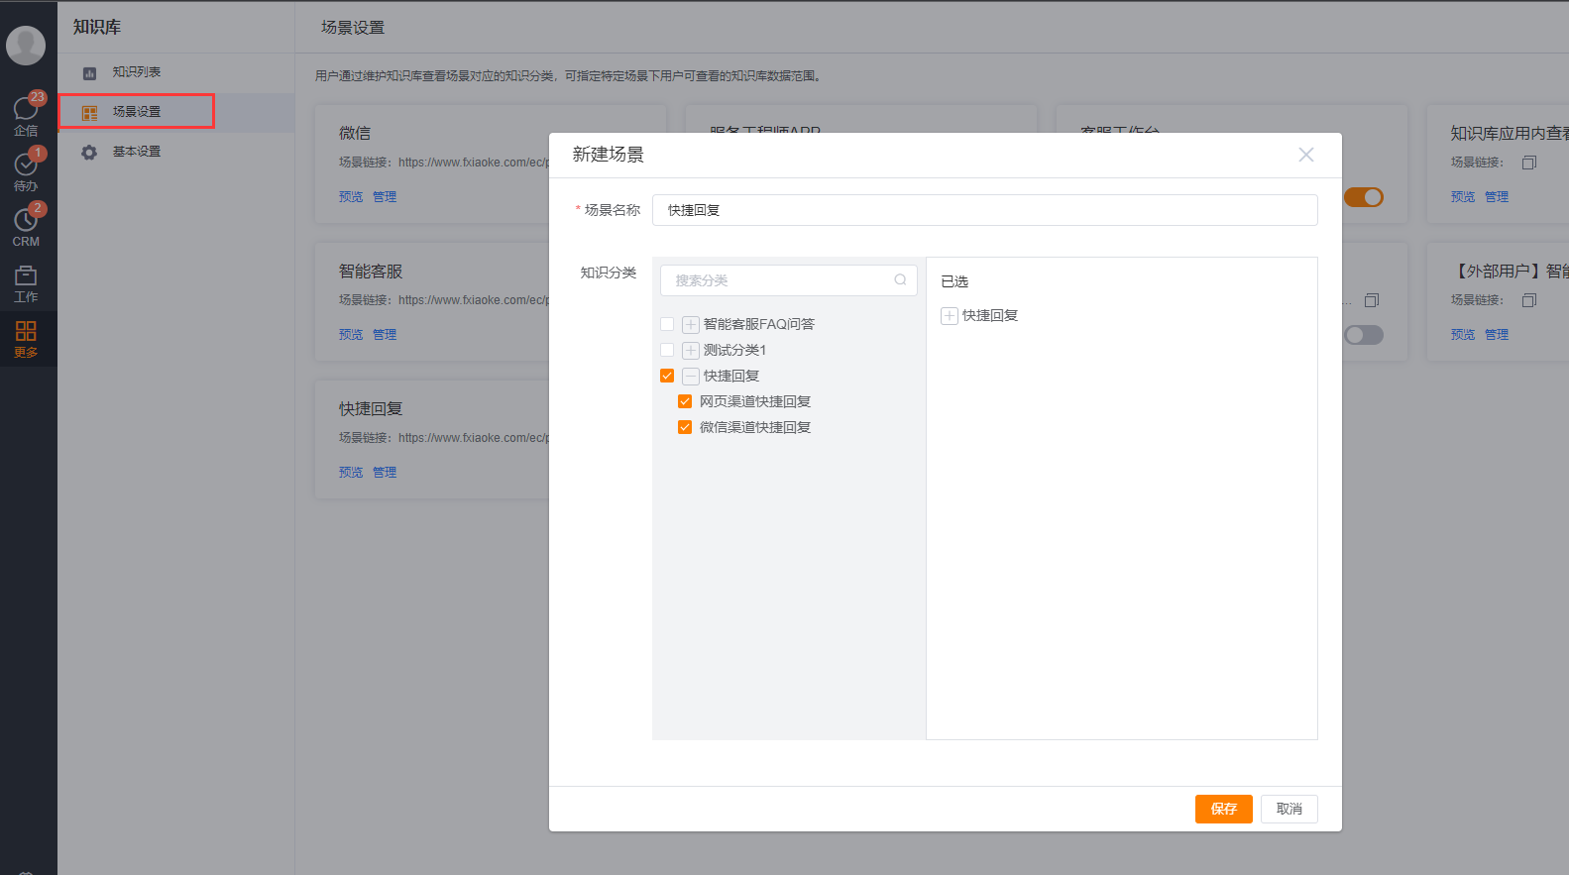
Task: Uncheck the 网页渠道快捷回复 checkbox
Action: point(685,401)
